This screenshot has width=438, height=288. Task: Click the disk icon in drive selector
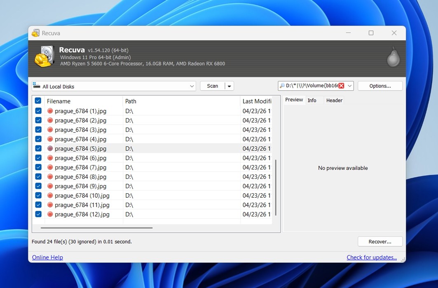click(x=36, y=85)
